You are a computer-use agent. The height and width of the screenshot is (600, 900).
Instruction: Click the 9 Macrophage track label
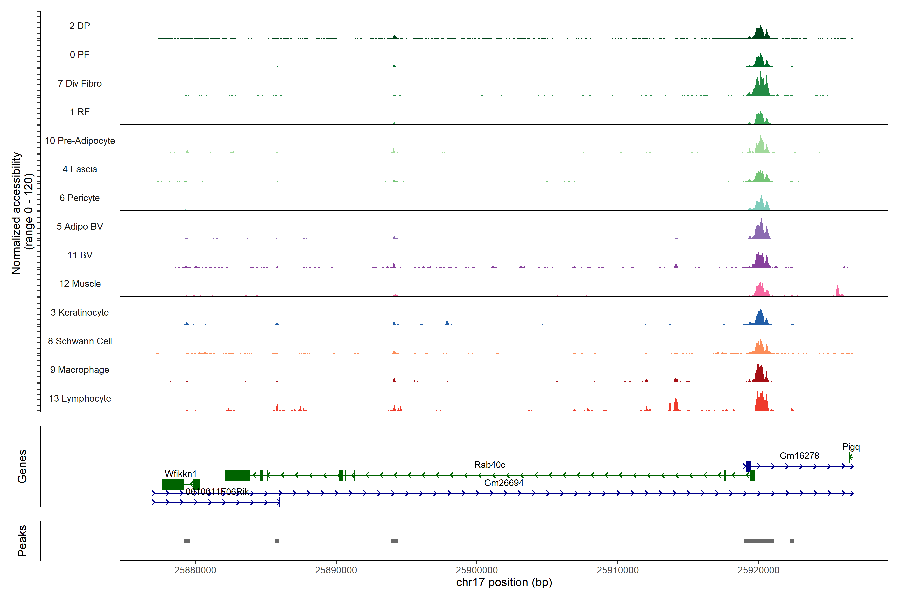(79, 370)
